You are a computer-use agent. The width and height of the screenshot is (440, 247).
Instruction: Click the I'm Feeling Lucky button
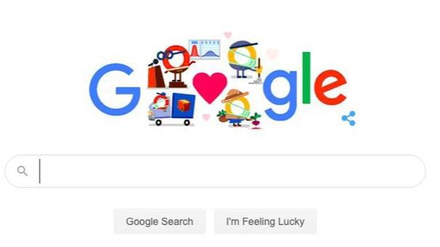(x=265, y=221)
